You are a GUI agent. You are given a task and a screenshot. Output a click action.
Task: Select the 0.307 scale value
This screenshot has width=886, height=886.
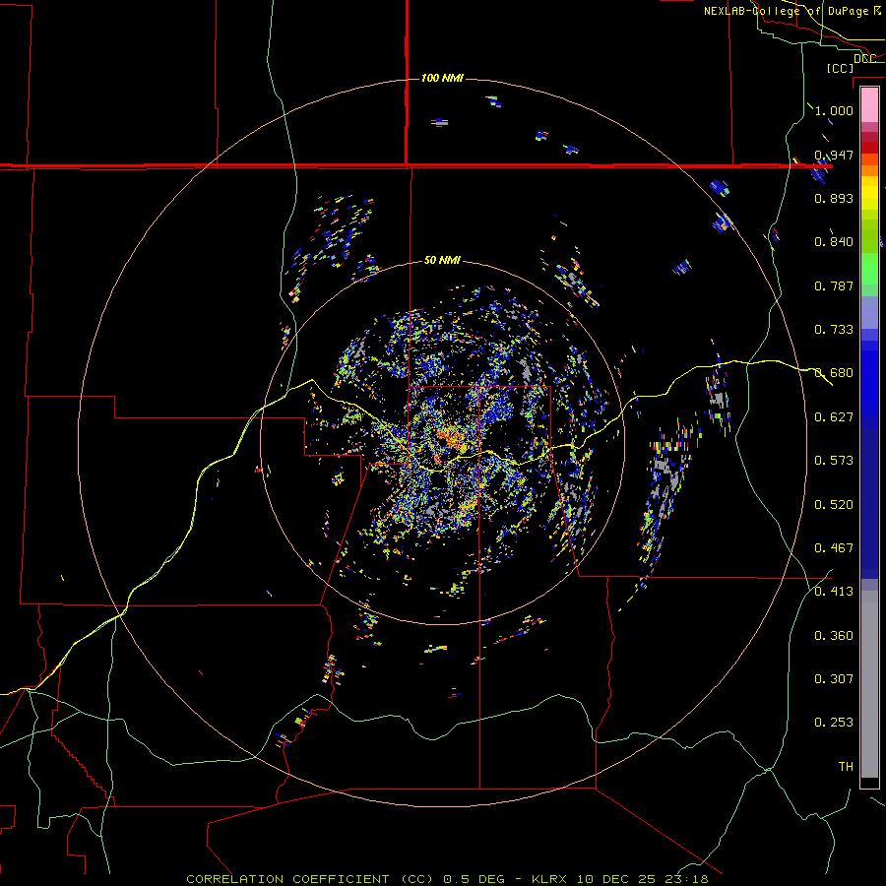(x=834, y=679)
